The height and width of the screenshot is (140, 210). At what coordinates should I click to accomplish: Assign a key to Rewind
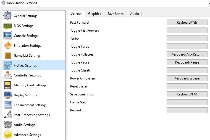point(187,110)
